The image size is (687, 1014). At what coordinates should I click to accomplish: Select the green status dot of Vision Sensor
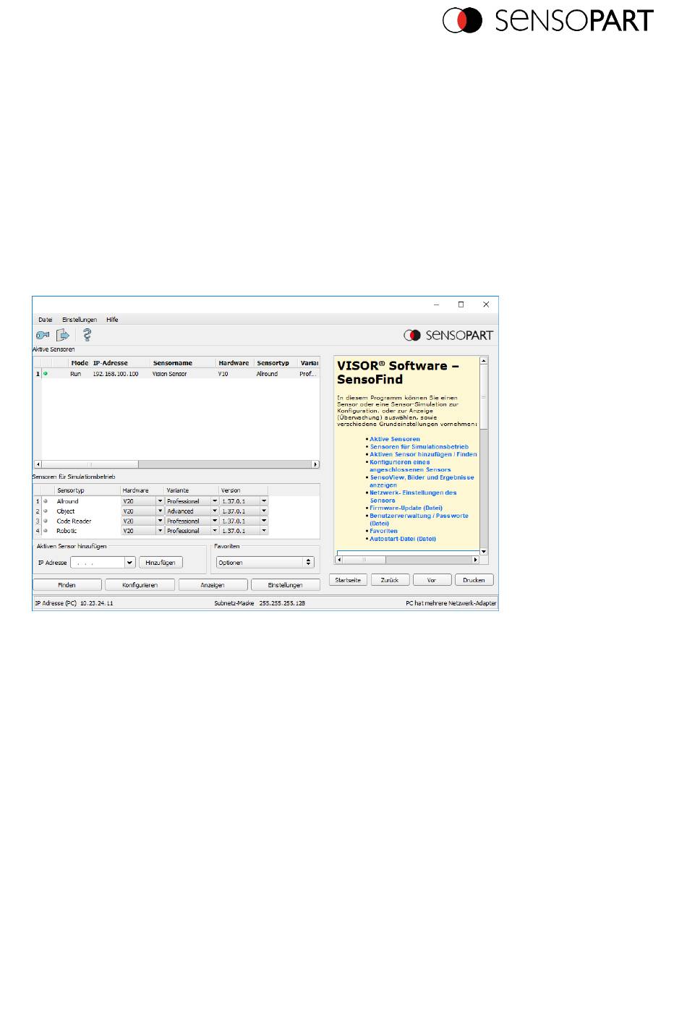(46, 374)
